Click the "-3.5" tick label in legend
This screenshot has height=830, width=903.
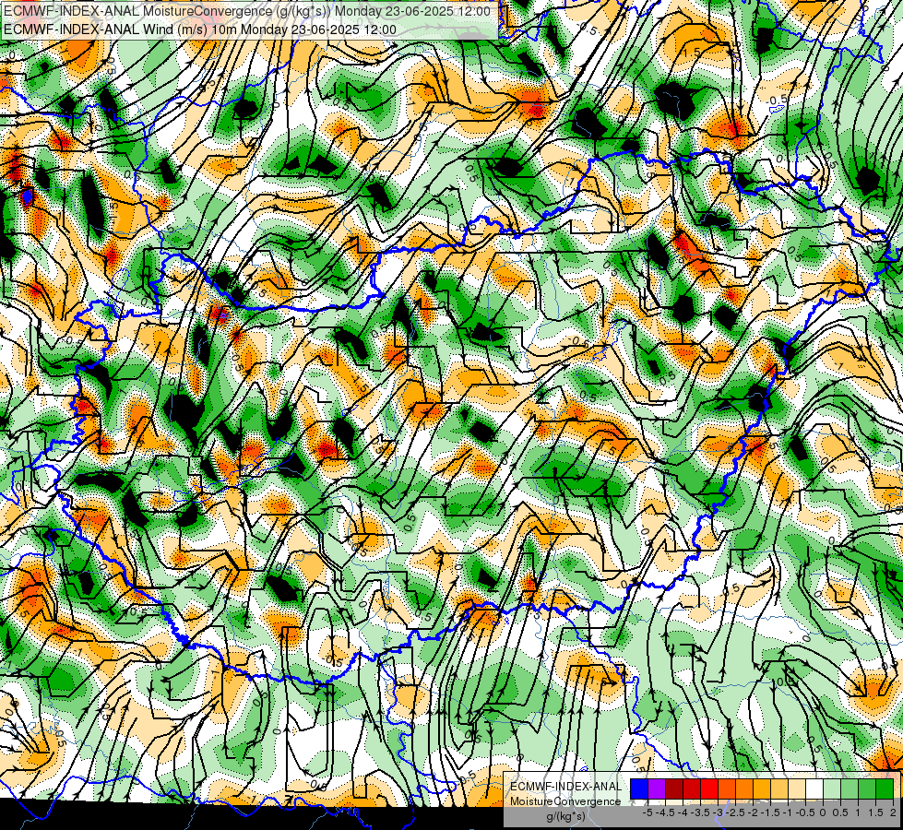pyautogui.click(x=701, y=812)
